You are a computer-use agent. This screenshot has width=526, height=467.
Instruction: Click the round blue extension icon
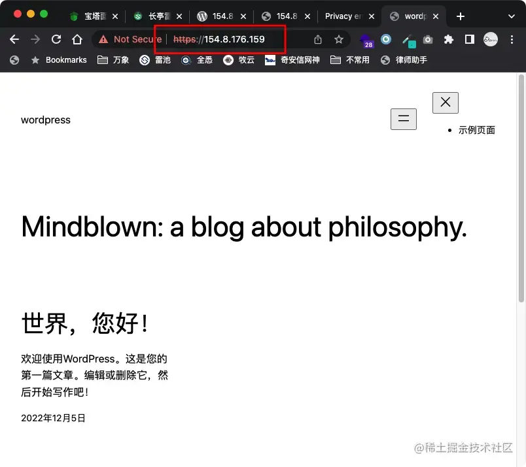pyautogui.click(x=386, y=40)
